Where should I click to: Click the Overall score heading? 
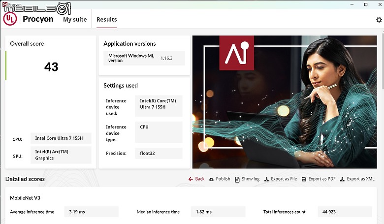coord(27,44)
